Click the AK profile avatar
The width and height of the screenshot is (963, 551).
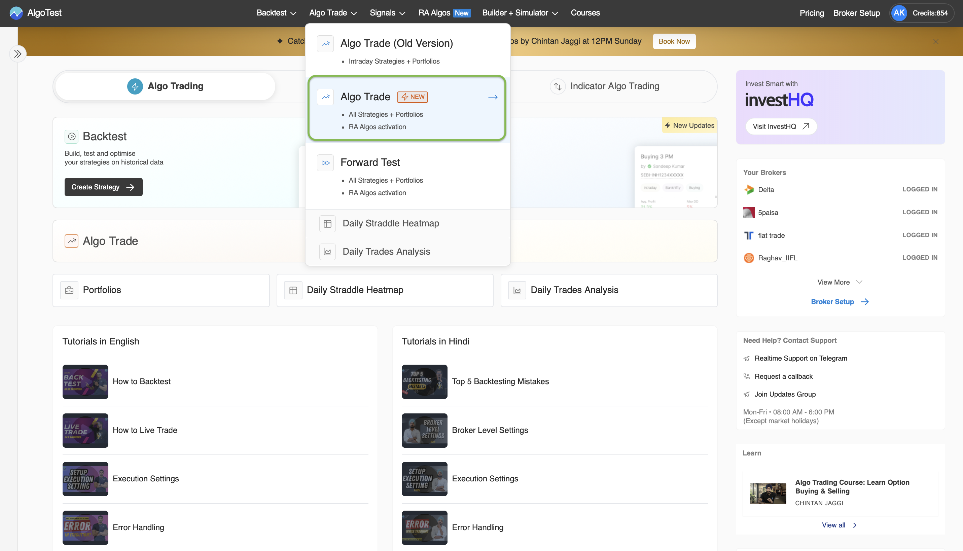pyautogui.click(x=899, y=13)
